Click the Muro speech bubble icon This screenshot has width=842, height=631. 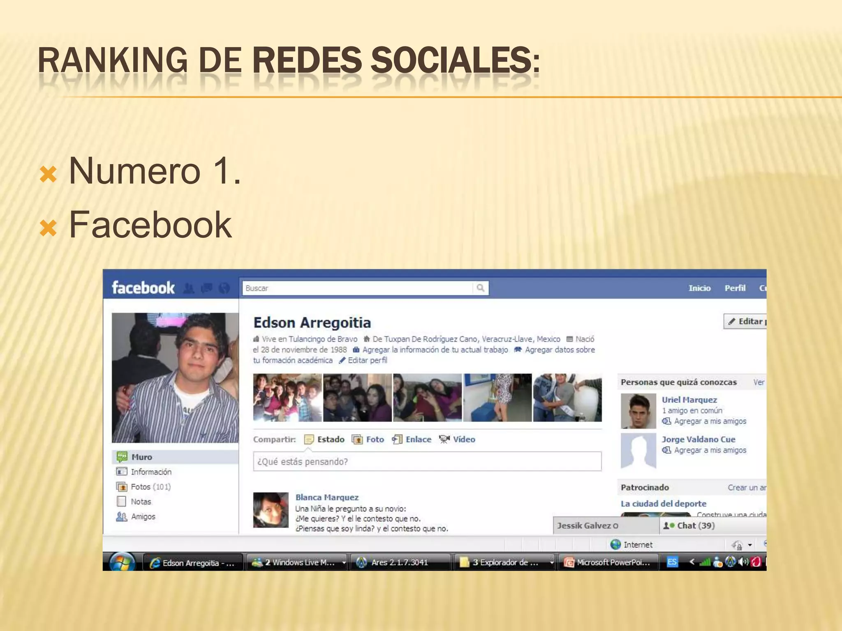122,457
